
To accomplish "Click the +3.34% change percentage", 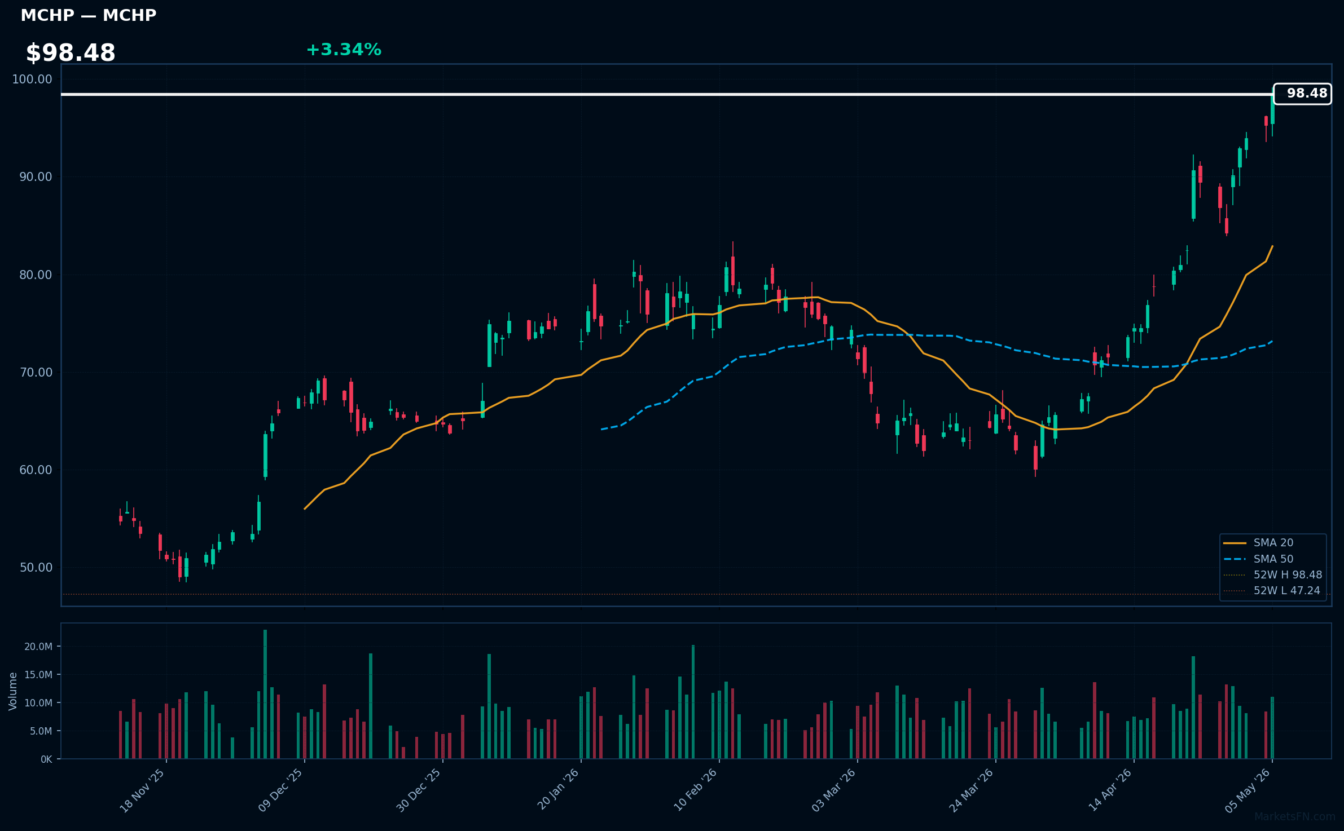I will [x=344, y=50].
